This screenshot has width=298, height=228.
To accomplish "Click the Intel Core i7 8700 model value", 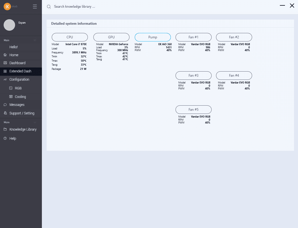I will pos(76,44).
